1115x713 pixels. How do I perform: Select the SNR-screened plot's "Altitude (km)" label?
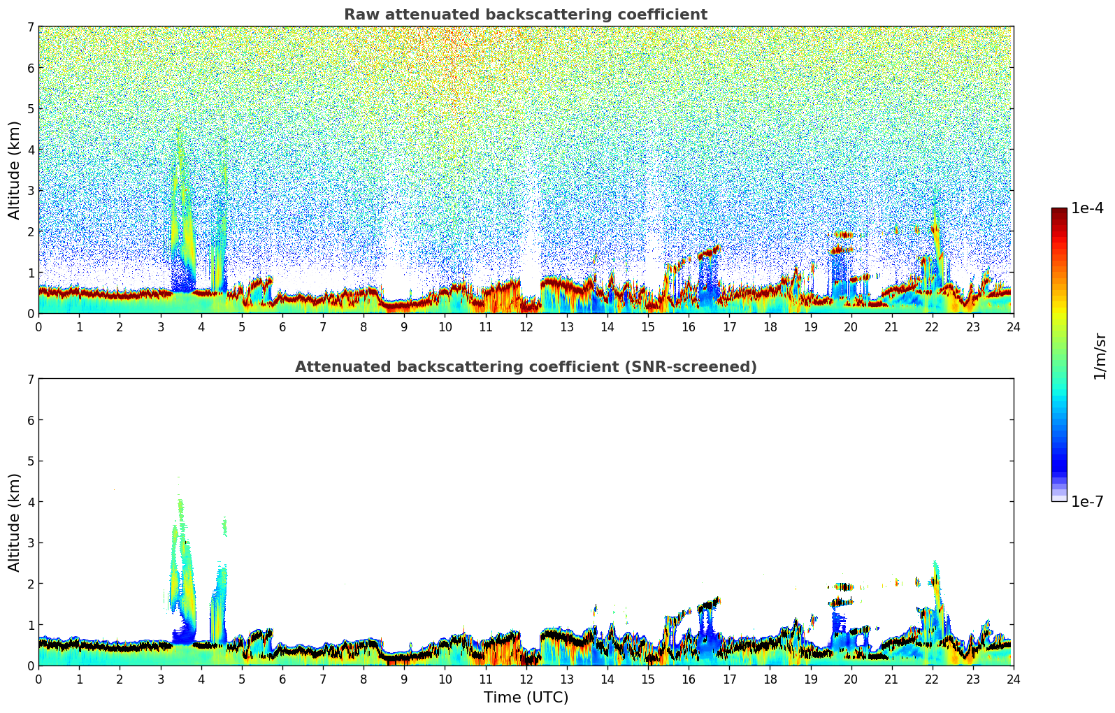click(15, 522)
